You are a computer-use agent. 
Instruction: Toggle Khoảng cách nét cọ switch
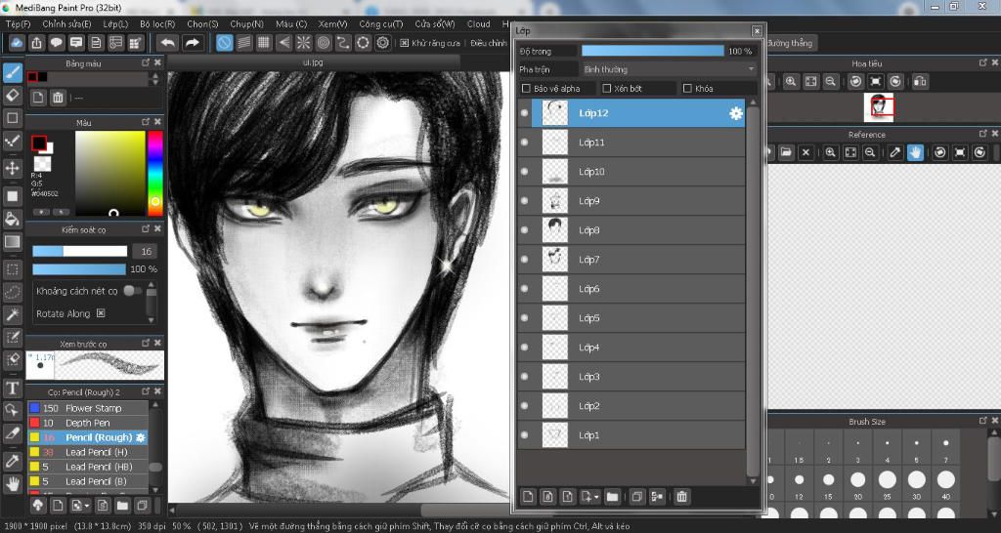coord(132,291)
